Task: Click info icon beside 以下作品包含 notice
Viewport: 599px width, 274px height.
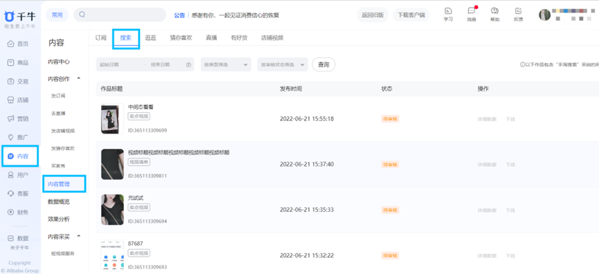Action: pyautogui.click(x=522, y=65)
